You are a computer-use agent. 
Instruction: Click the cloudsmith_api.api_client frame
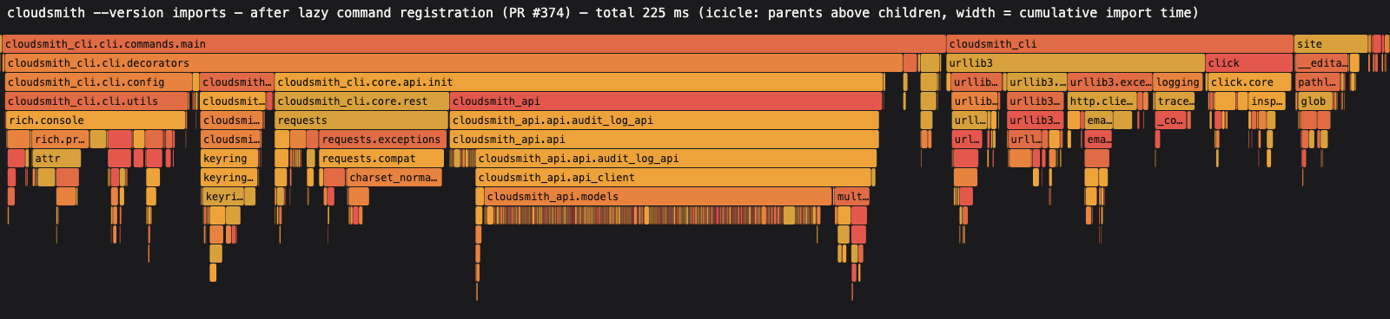[x=673, y=178]
